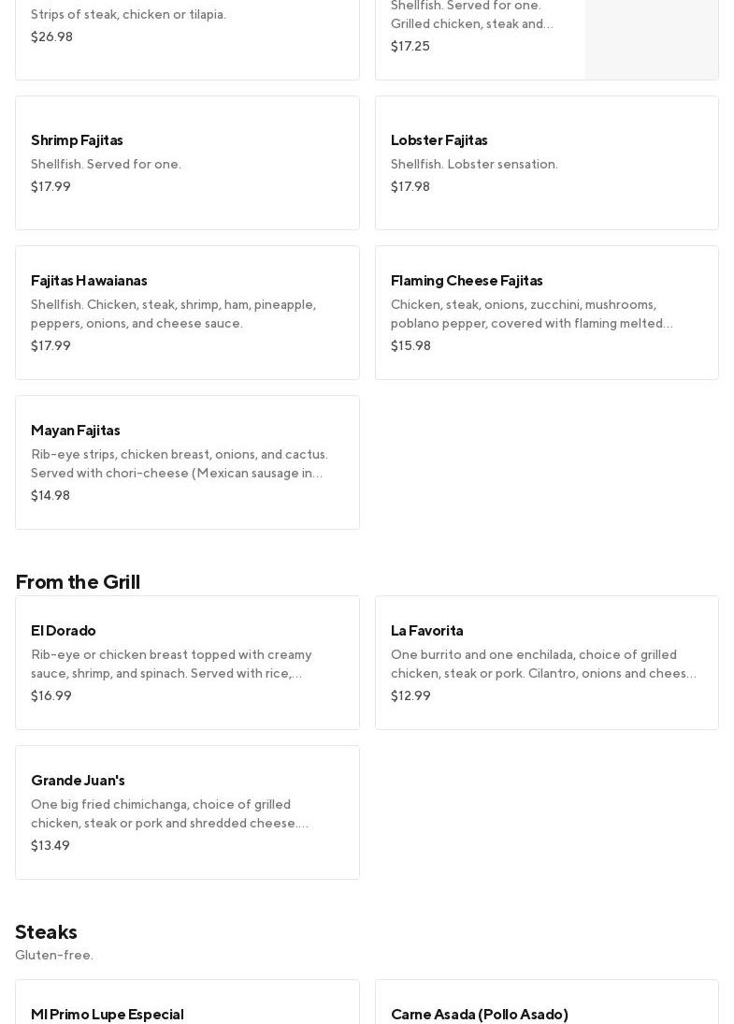
Task: Open Grande Juan's chimichanga item
Action: tap(187, 812)
